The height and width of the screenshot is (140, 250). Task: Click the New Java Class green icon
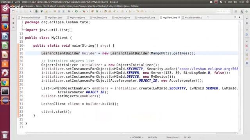(x=97, y=11)
